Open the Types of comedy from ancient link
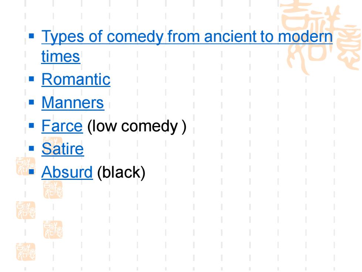Viewport: 362px width, 272px height. (187, 37)
